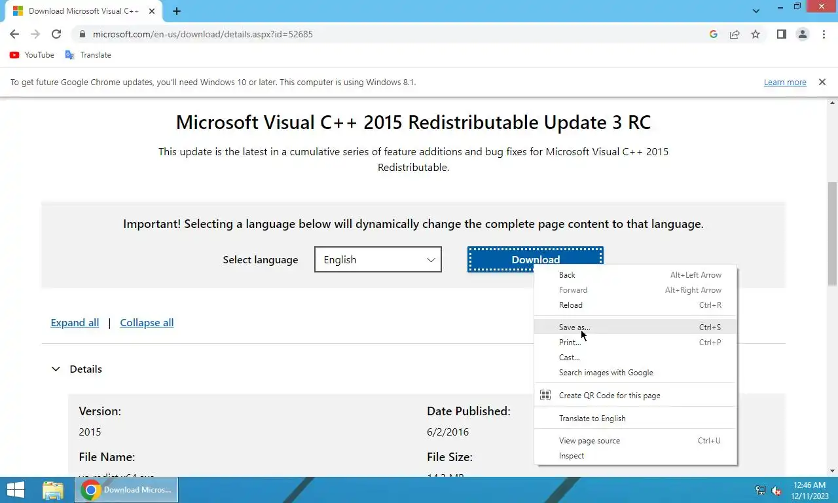Choose Create QR Code for this page
838x503 pixels.
(x=636, y=396)
